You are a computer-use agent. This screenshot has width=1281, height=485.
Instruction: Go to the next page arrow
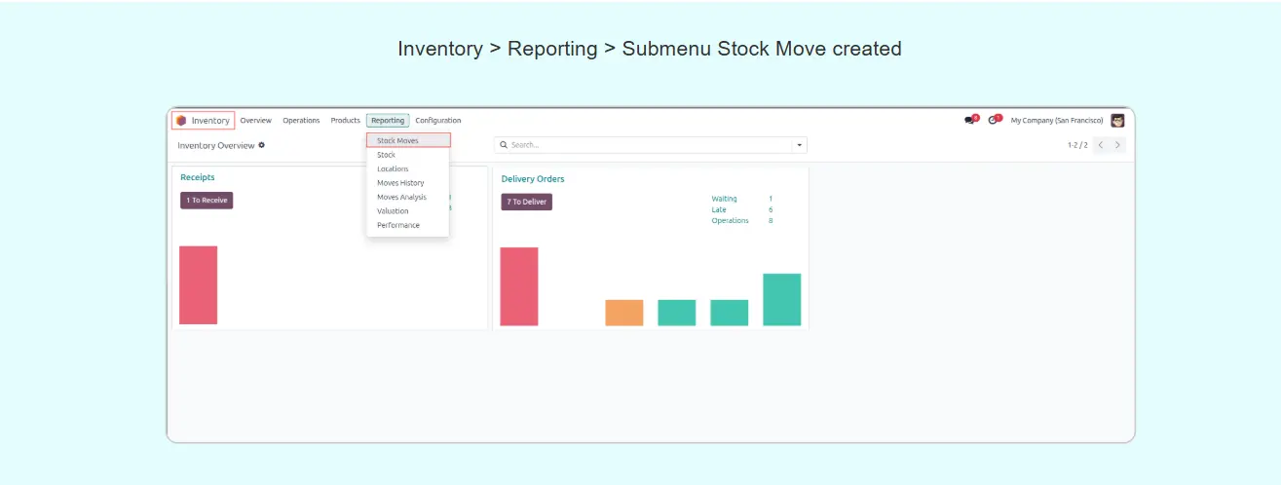coord(1117,145)
